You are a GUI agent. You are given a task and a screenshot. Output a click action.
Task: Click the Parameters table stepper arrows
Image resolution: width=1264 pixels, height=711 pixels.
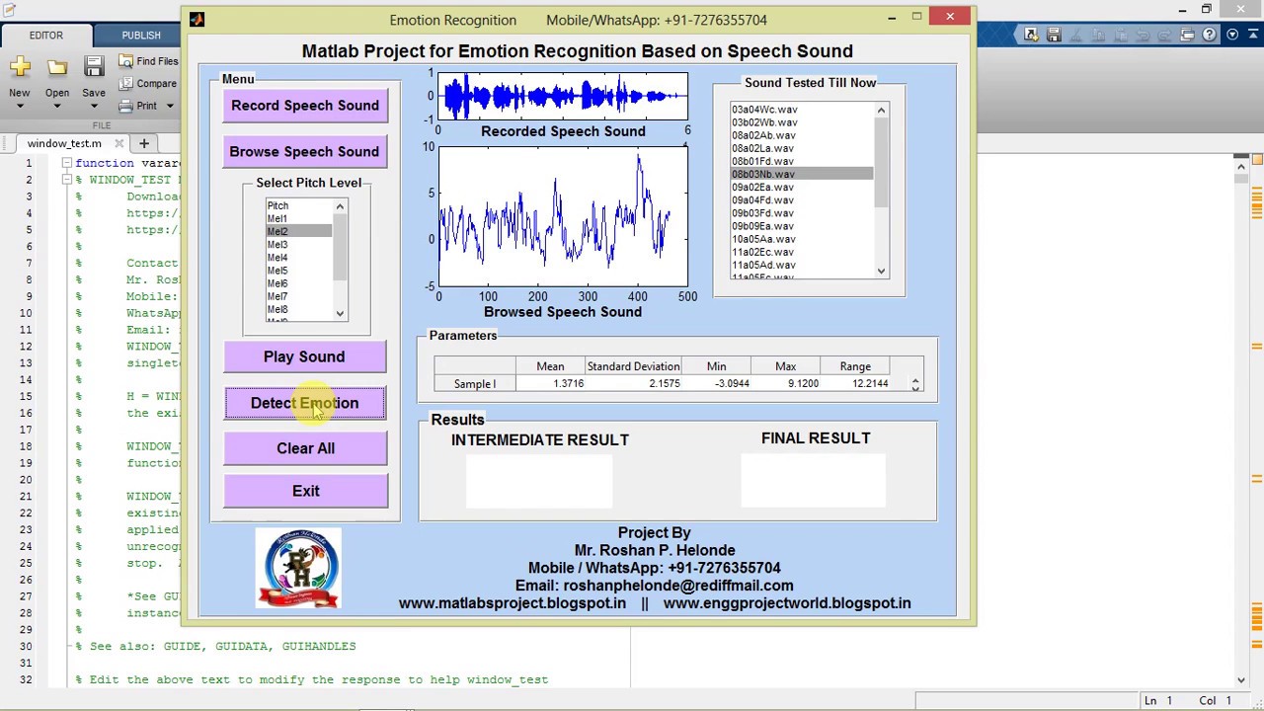point(915,384)
